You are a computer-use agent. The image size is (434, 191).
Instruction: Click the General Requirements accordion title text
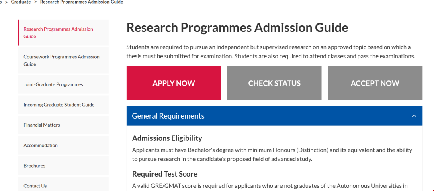pyautogui.click(x=168, y=116)
